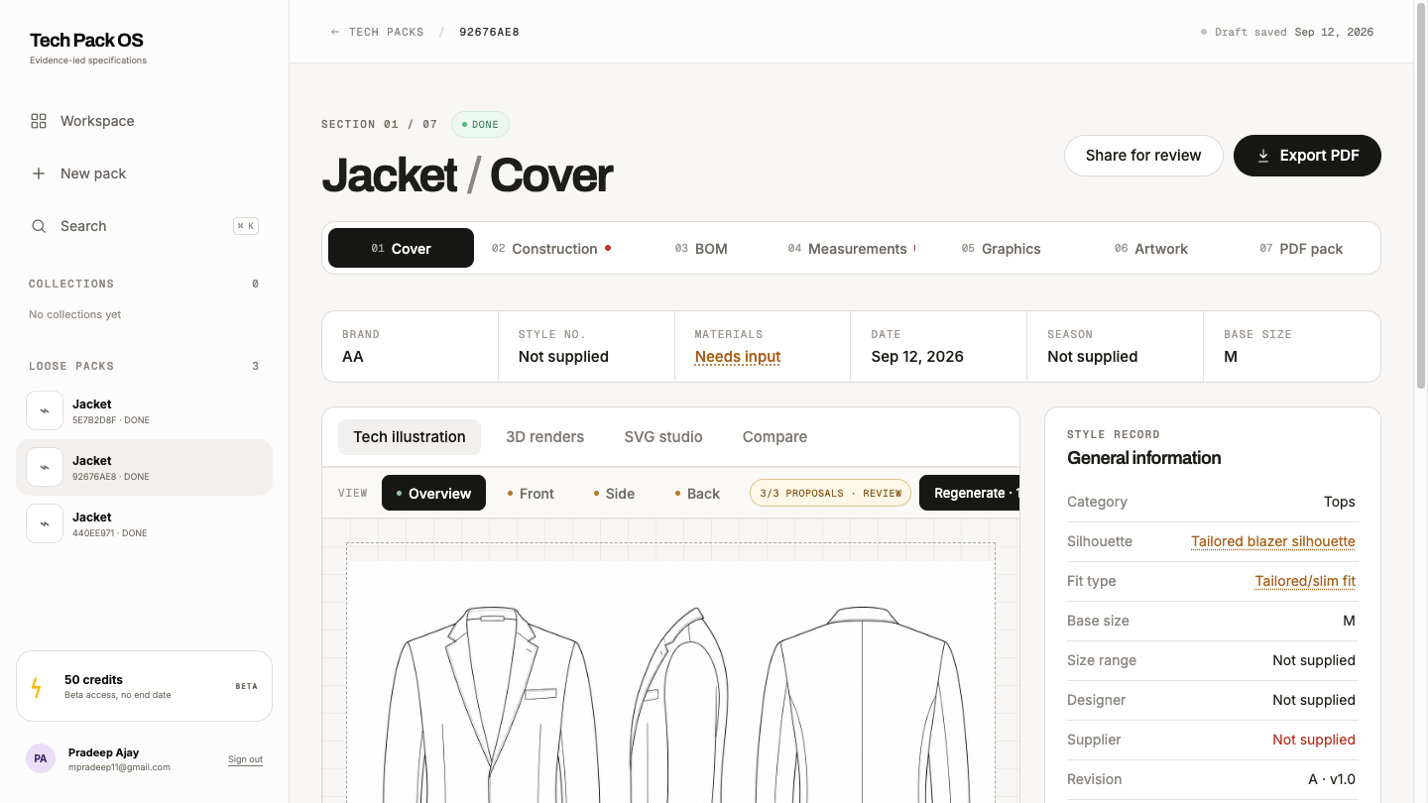The height and width of the screenshot is (803, 1428).
Task: Switch to the 3D renders tab
Action: [544, 437]
